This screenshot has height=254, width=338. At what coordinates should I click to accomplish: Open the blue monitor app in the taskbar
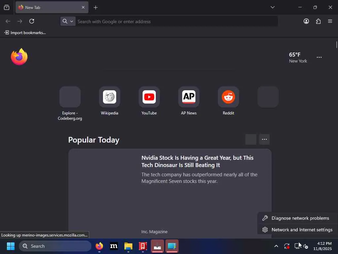click(x=172, y=246)
